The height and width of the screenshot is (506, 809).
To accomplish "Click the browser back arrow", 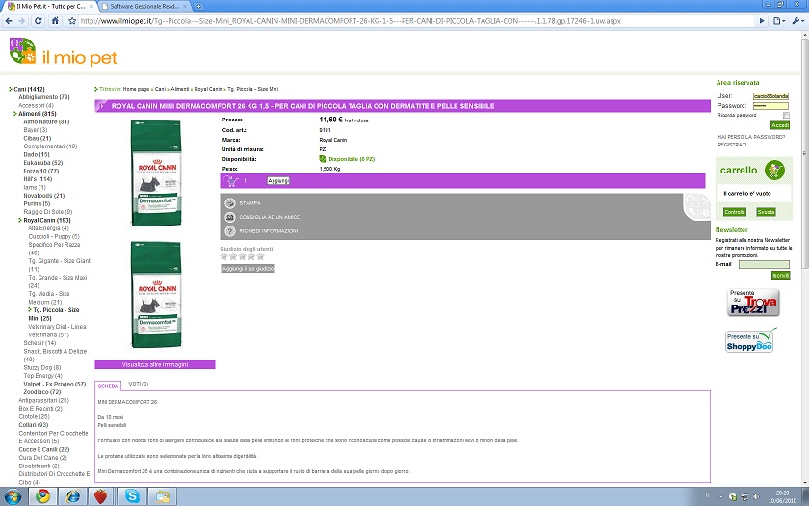I will (x=9, y=21).
